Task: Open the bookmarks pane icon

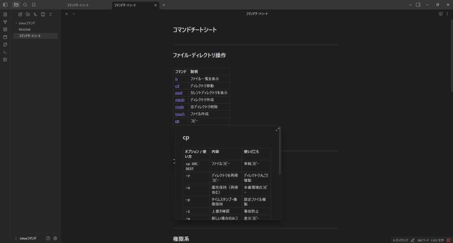Action: click(x=34, y=5)
